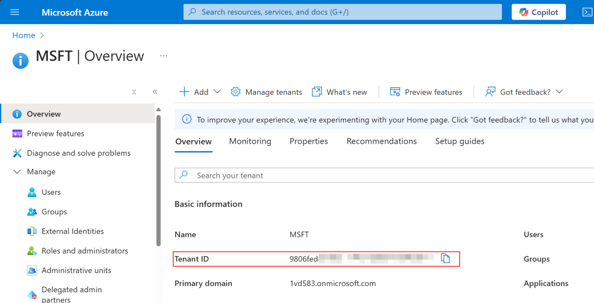594x303 pixels.
Task: Open the more options ellipsis beside Overview
Action: coord(163,56)
